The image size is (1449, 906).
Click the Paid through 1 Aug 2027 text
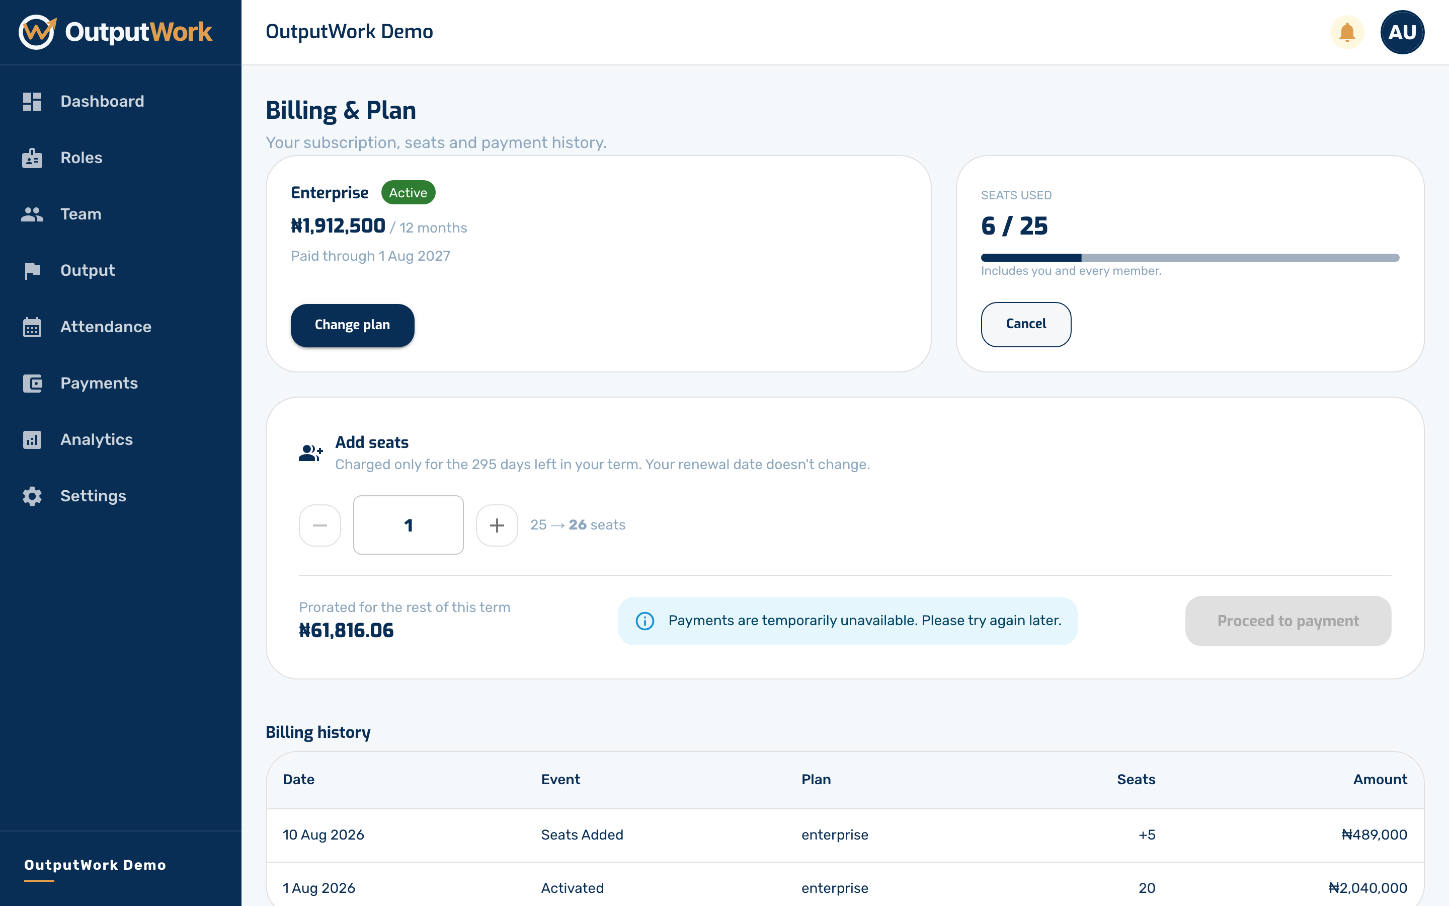coord(371,256)
